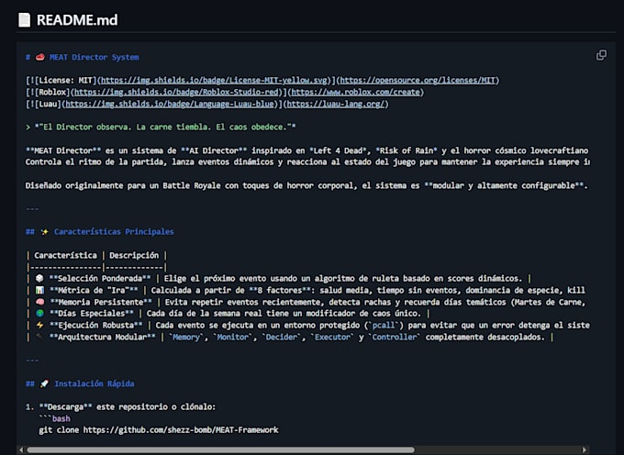
Task: Click the Descripción table header cell
Action: 134,255
